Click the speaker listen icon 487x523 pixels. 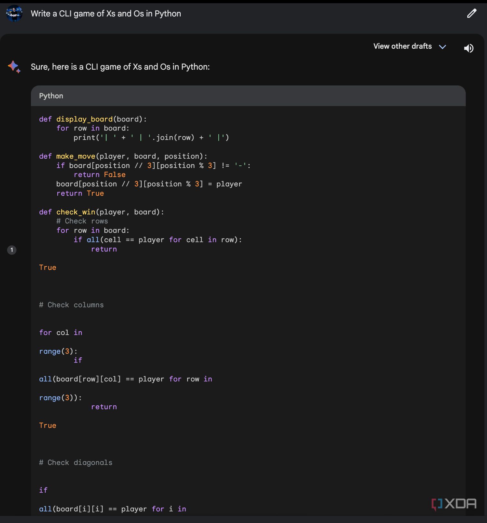pos(469,48)
